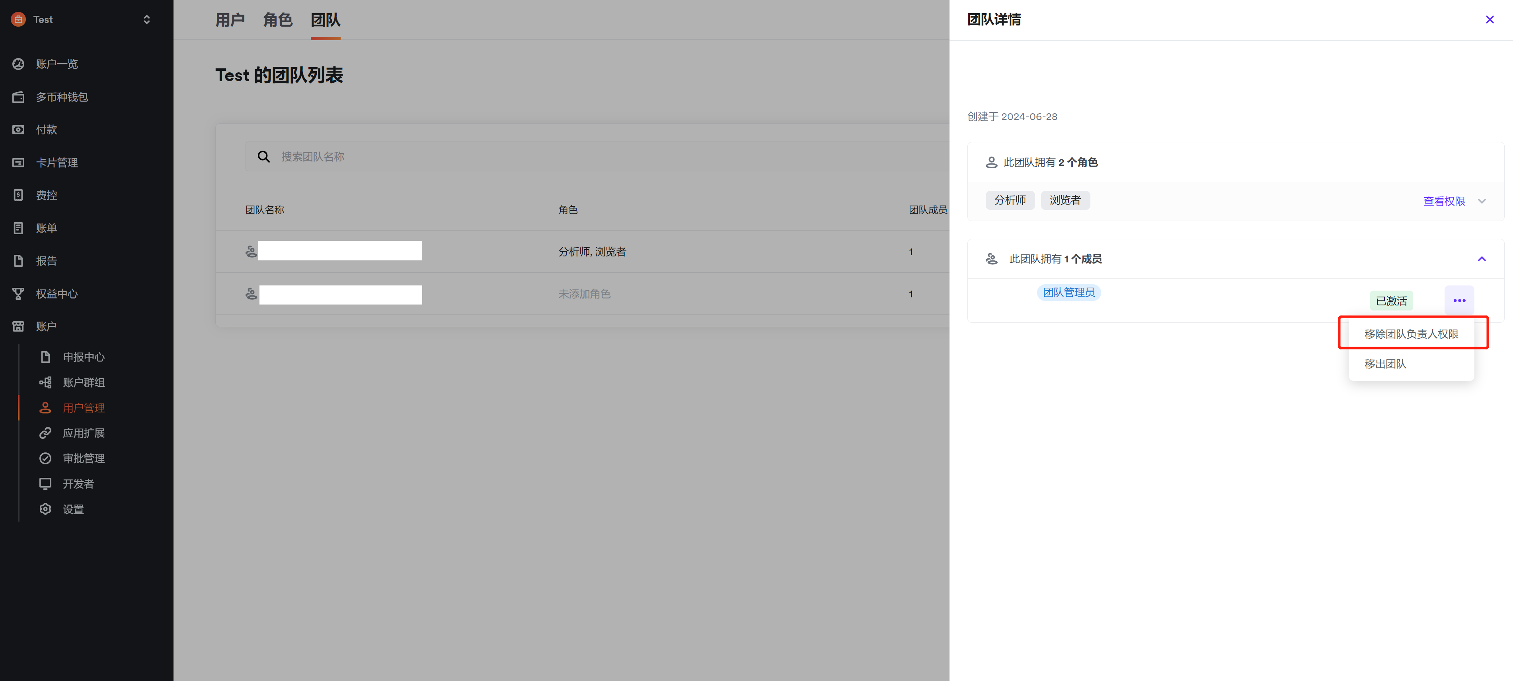The width and height of the screenshot is (1513, 681).
Task: Click the 账单 bill icon
Action: click(x=18, y=228)
